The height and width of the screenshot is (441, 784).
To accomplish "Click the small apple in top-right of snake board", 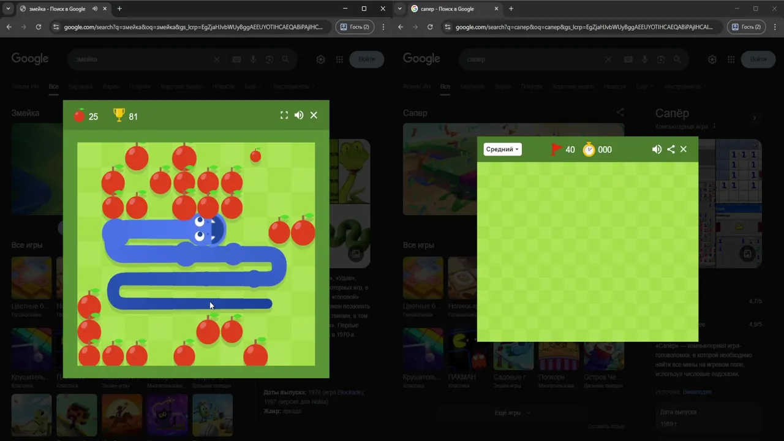I will click(255, 156).
